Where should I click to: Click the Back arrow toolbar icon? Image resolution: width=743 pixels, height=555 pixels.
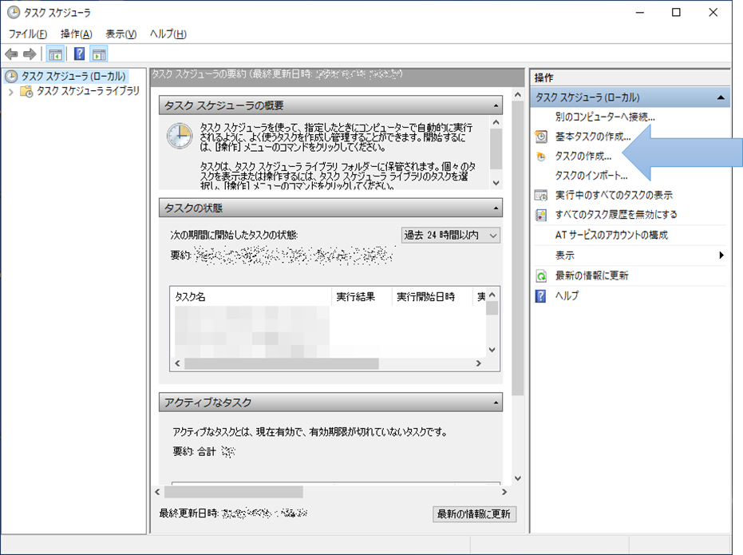click(x=11, y=54)
